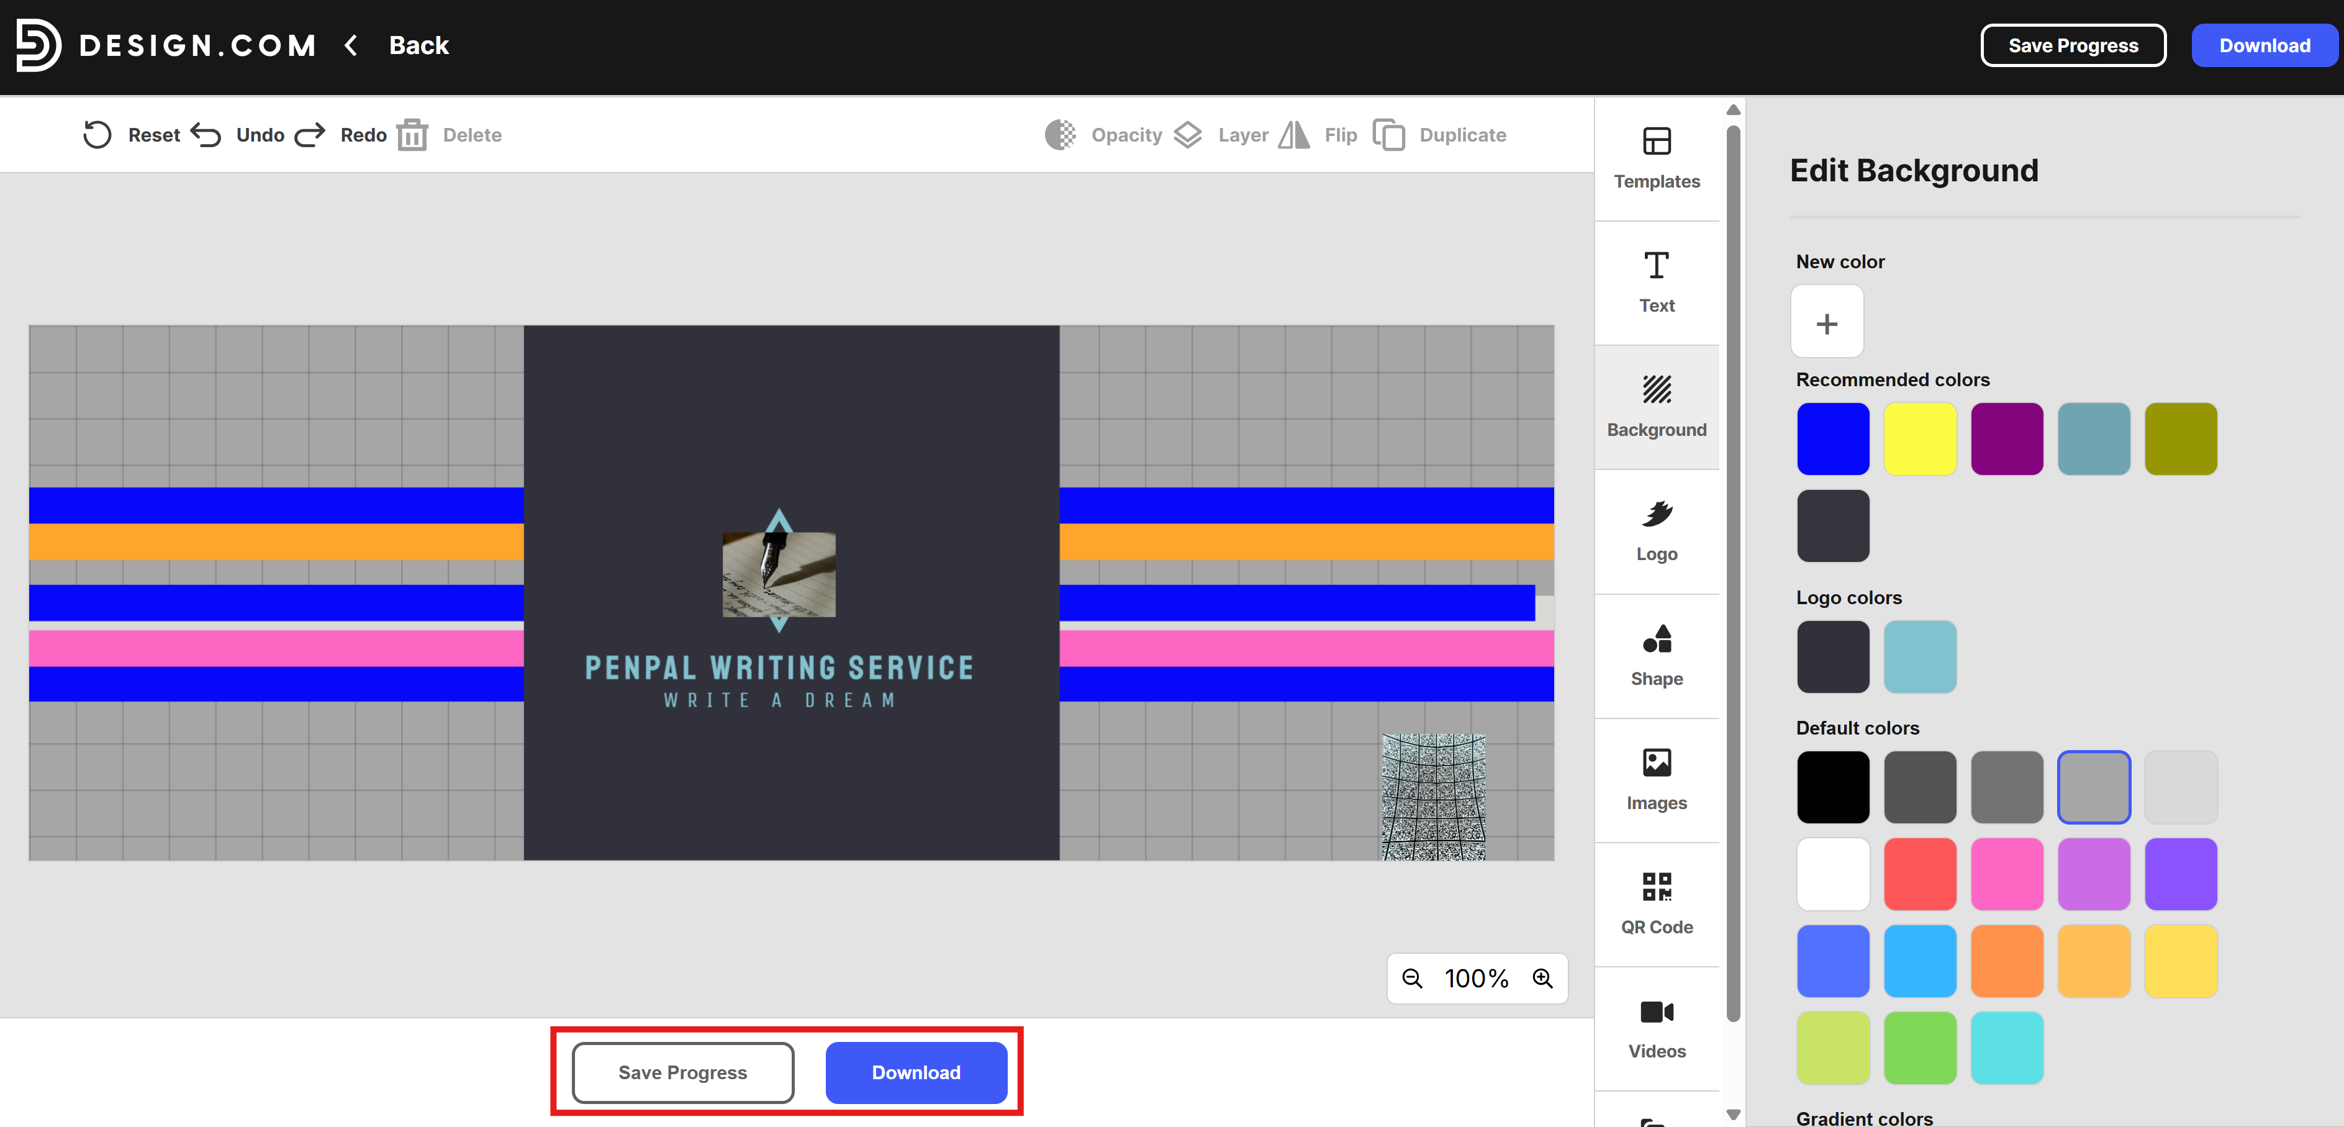The height and width of the screenshot is (1127, 2344).
Task: Click the Undo arrow icon
Action: click(x=207, y=135)
